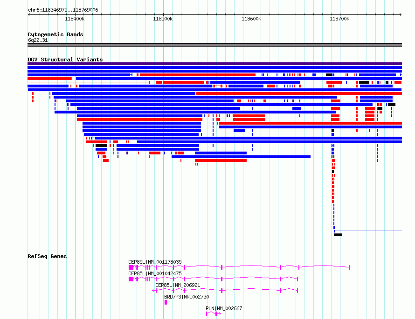Click the left arrowhead of the scale ruler
This screenshot has width=415, height=319.
tap(29, 14)
